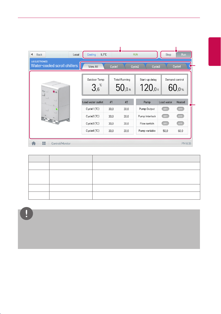Screen dimensions: 221x314
Task: Toggle Flow switch Load water switch
Action: (165, 123)
